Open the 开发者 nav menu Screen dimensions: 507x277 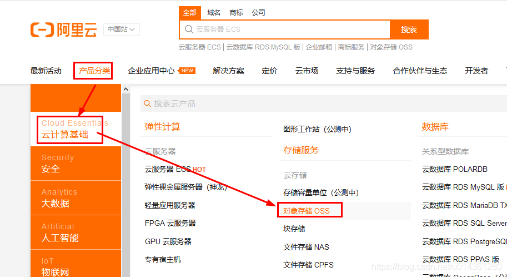[476, 71]
